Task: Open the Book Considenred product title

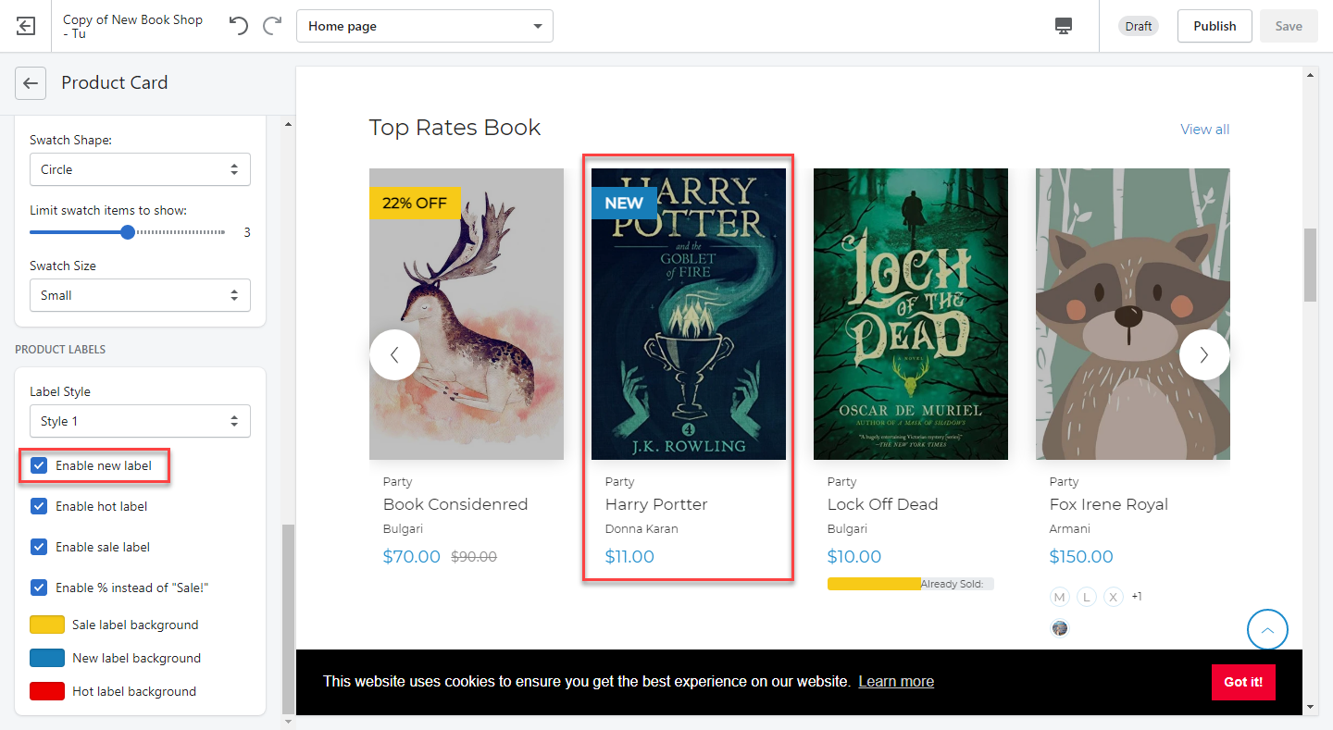Action: click(455, 504)
